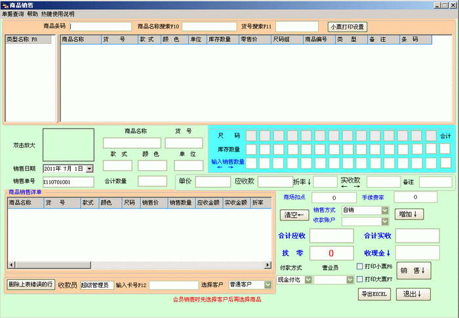Click sales detail scrollbar right arrow
Screen dimensions: 459x318
pyautogui.click(x=268, y=265)
